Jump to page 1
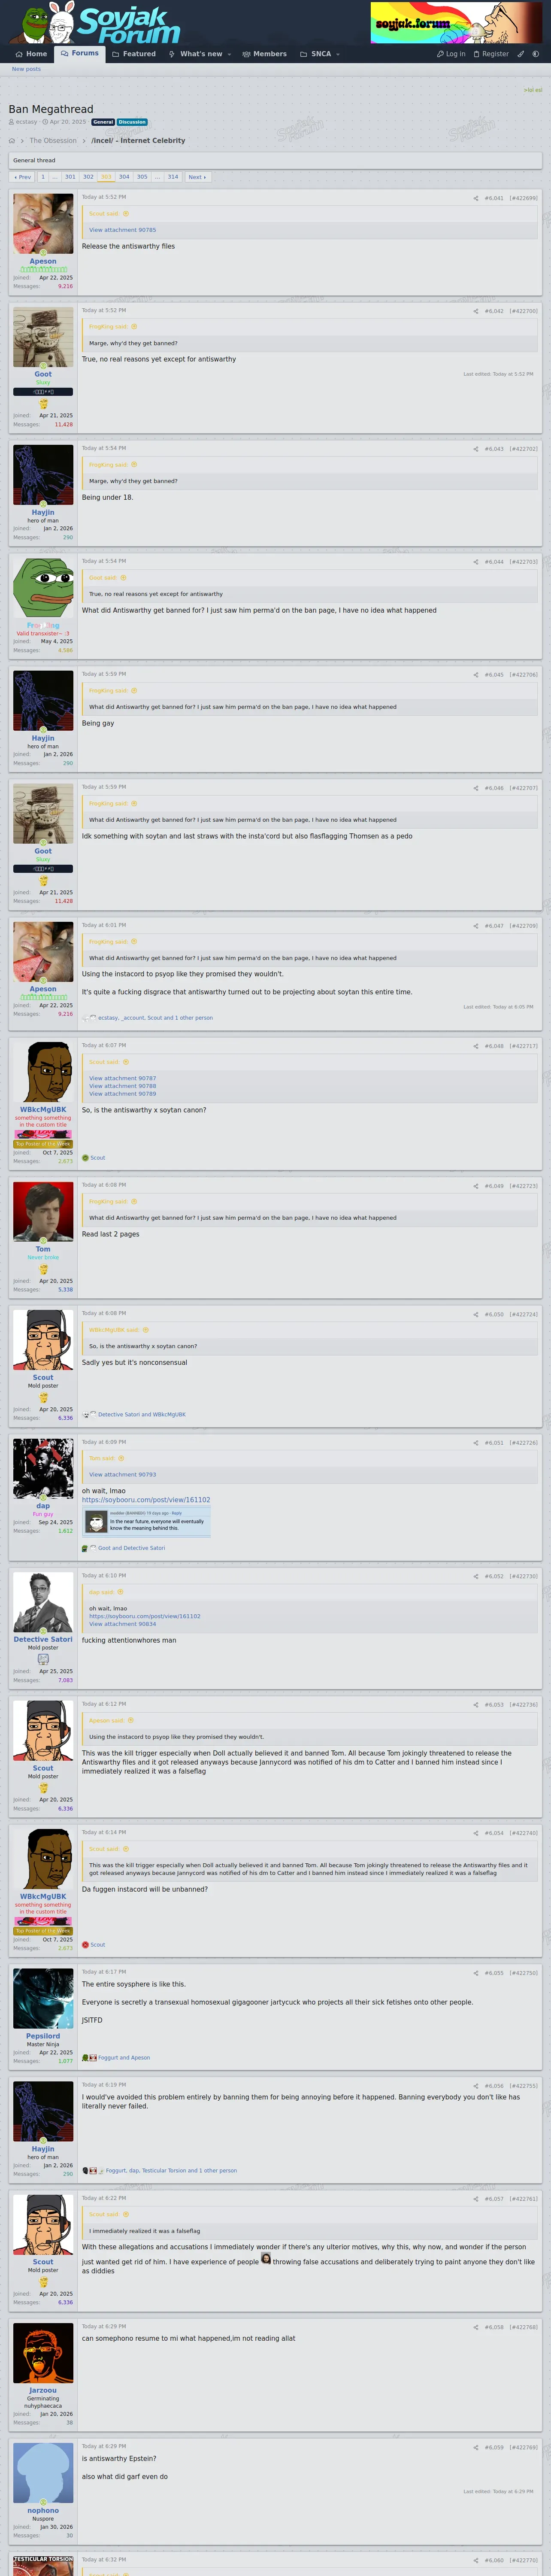The image size is (551, 2576). tap(43, 177)
